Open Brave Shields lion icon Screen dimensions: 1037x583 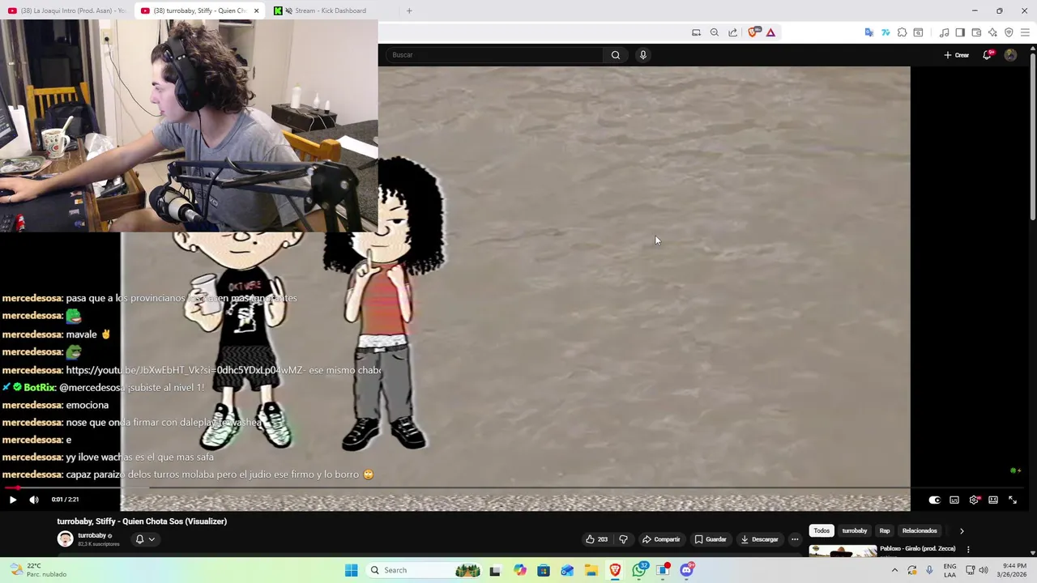(x=753, y=32)
